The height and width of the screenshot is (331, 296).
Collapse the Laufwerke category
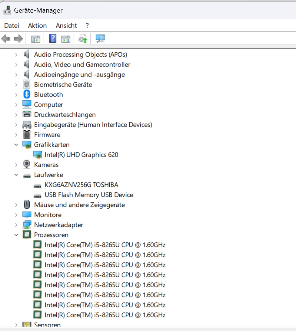coord(16,175)
